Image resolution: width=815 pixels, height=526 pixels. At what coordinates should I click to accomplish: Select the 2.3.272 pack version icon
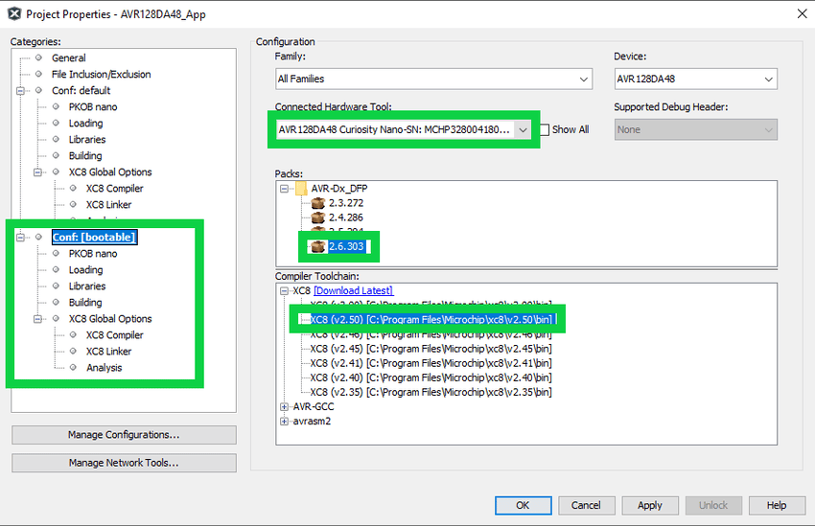318,203
